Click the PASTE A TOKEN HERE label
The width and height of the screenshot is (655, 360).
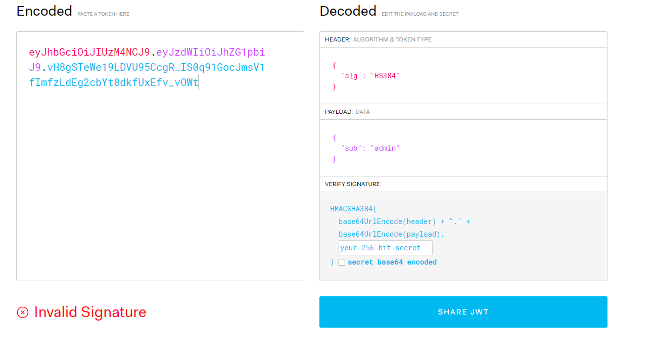coord(103,14)
